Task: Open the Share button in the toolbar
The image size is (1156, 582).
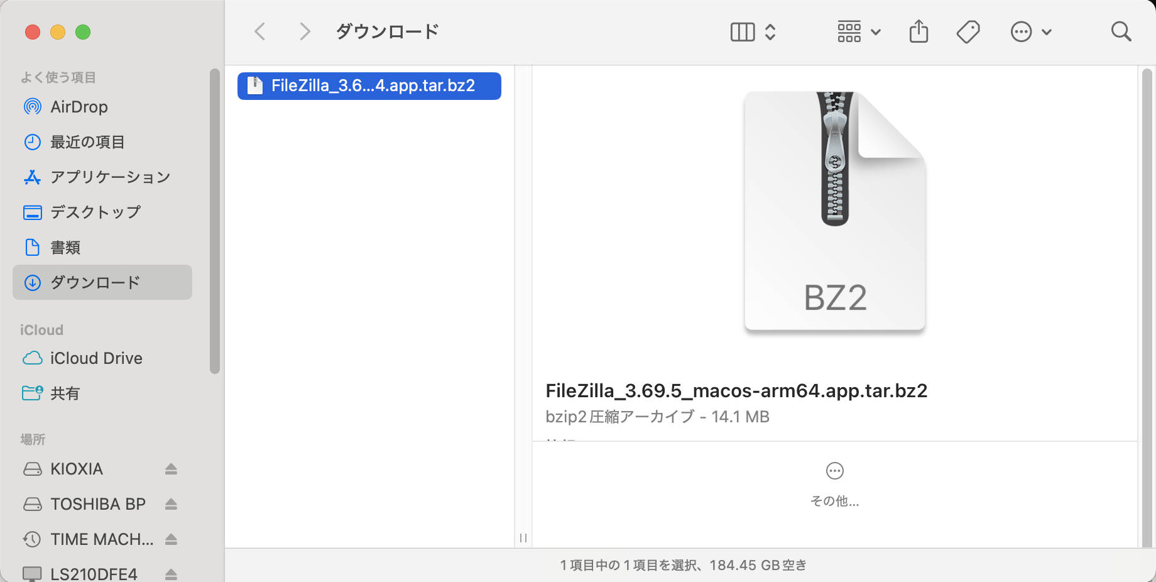Action: tap(919, 31)
